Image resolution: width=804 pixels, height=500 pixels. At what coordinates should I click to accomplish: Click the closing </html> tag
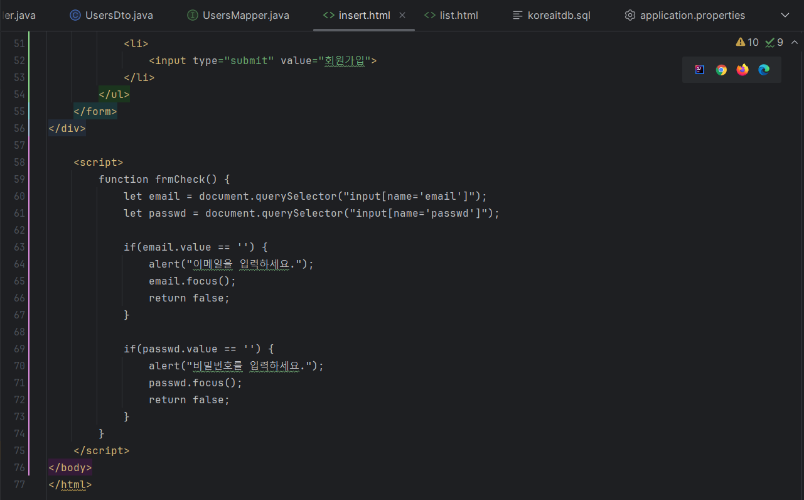70,484
